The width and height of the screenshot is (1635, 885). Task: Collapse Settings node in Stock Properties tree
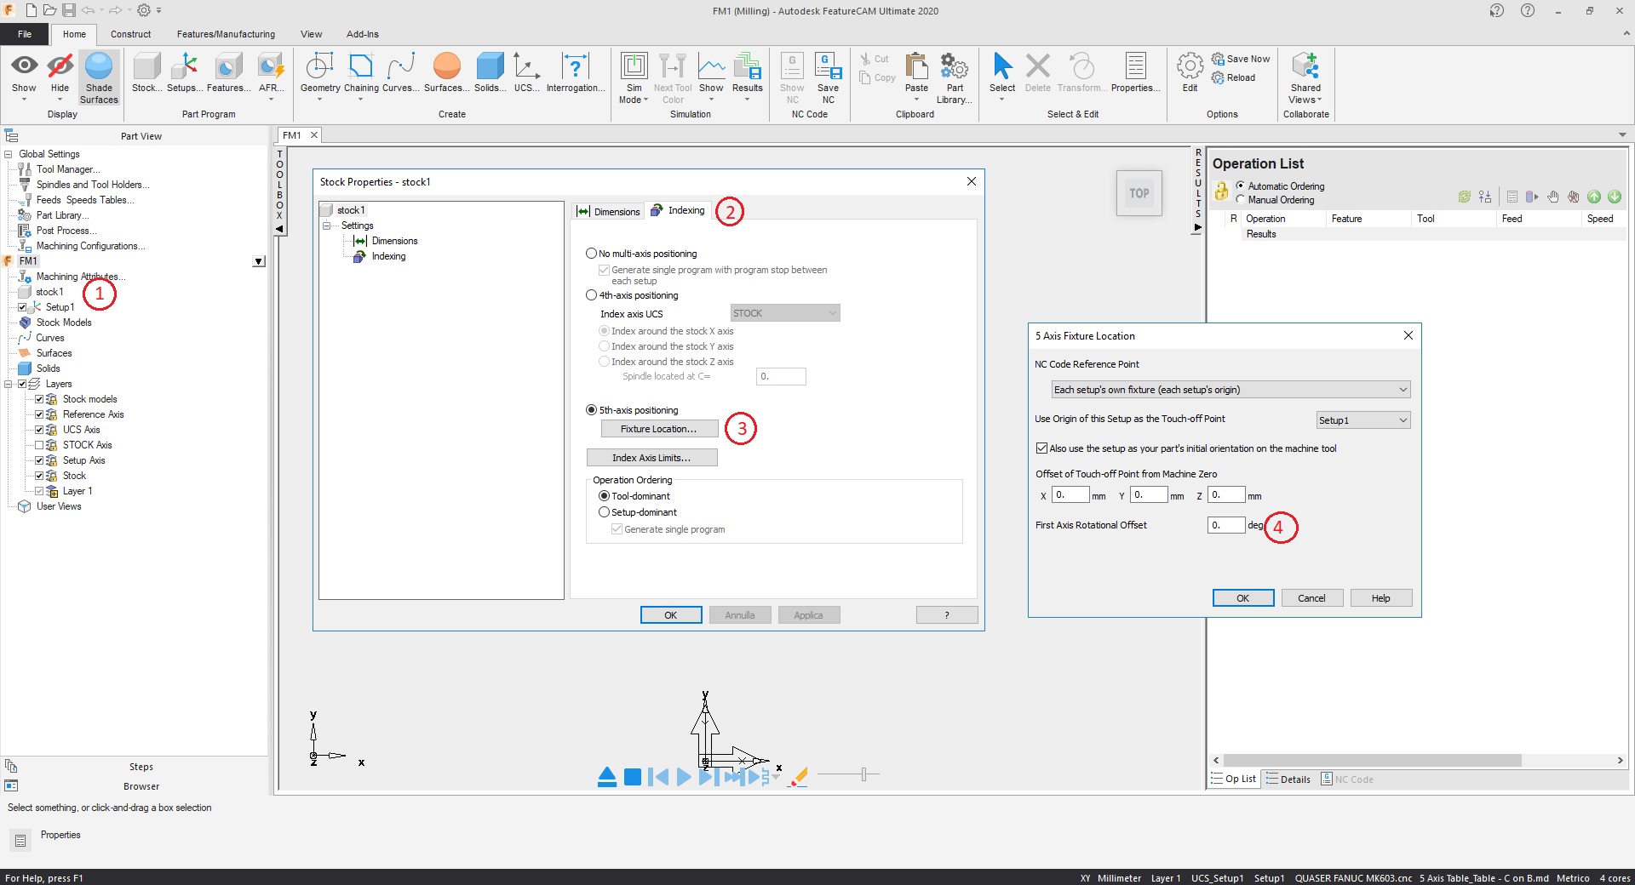click(x=326, y=226)
